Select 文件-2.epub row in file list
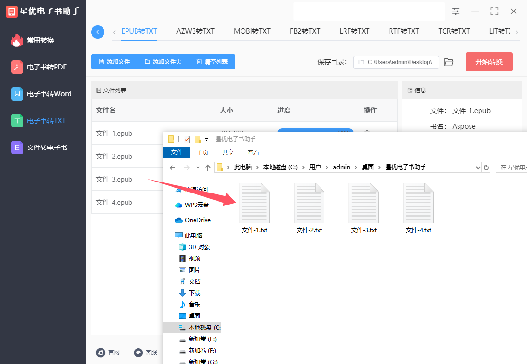Image resolution: width=527 pixels, height=364 pixels. pos(127,156)
